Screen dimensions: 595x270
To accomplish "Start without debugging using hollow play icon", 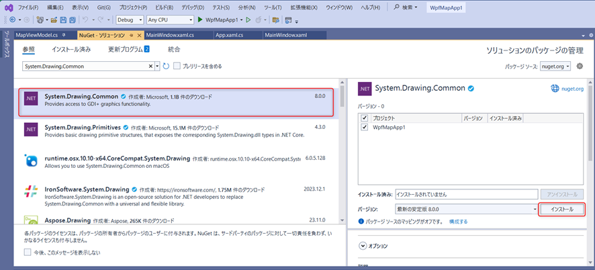I will click(x=248, y=19).
